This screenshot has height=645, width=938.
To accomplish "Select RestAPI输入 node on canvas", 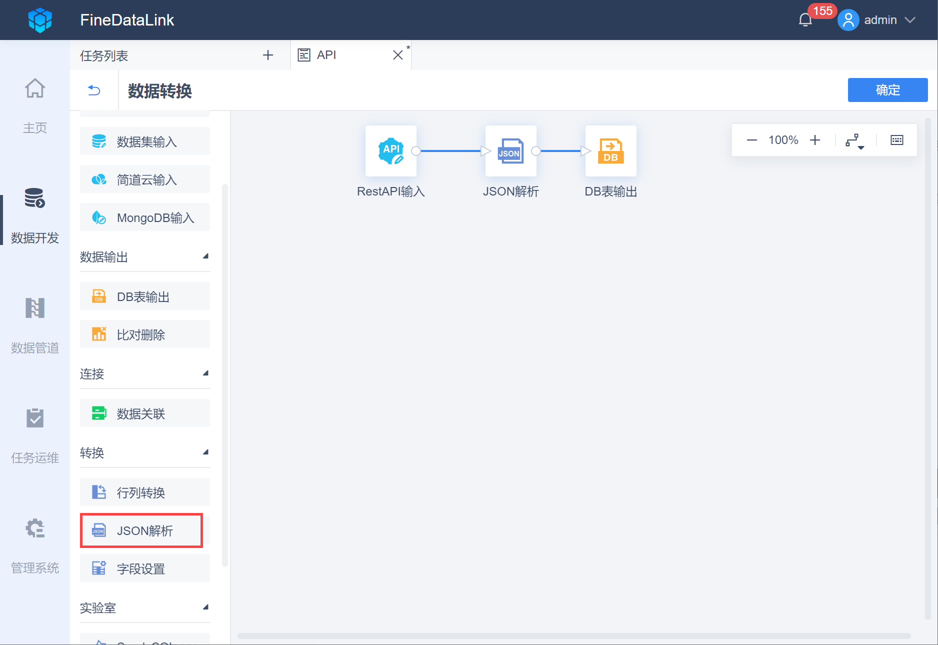I will pyautogui.click(x=391, y=150).
